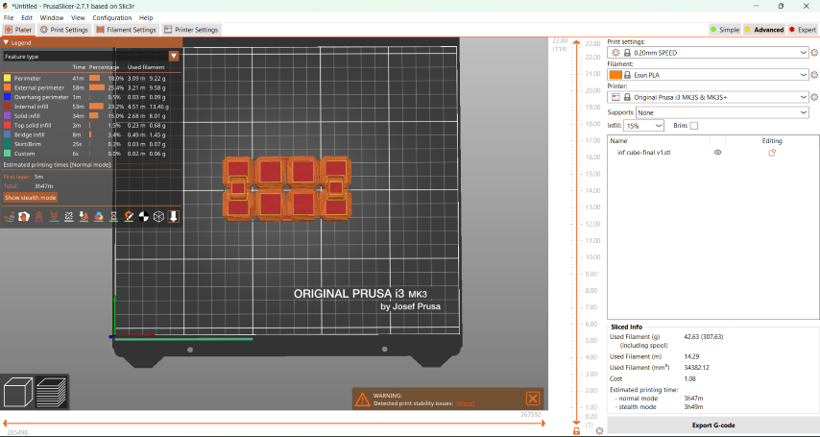This screenshot has height=437, width=820.
Task: Open Print settings preset gear icon
Action: (814, 52)
